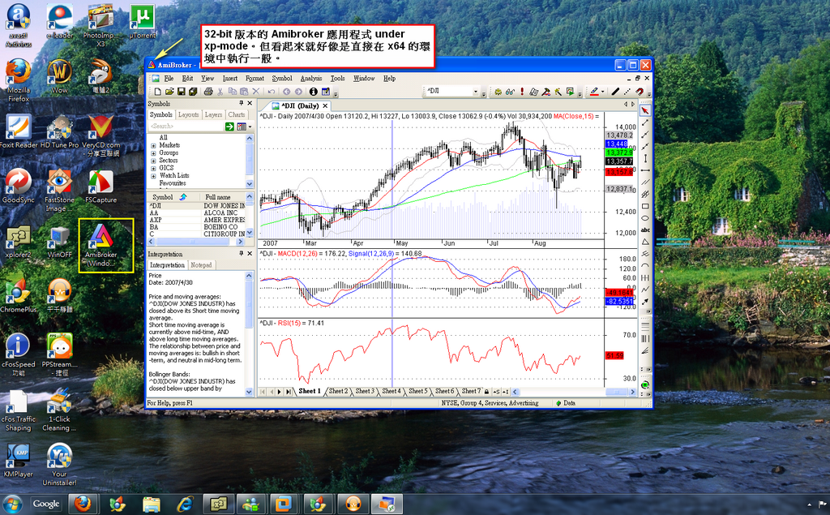Expand the Groups tree node
This screenshot has height=515, width=830.
coord(153,152)
